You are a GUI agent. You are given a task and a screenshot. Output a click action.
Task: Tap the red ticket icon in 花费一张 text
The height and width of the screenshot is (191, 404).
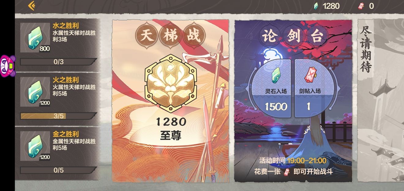(287, 172)
